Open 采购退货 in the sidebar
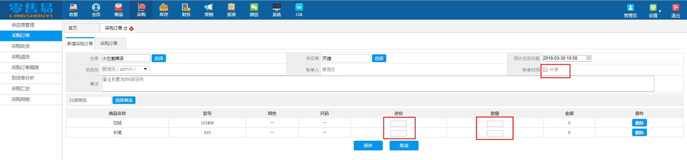Viewport: 687px width, 160px height. [31, 57]
